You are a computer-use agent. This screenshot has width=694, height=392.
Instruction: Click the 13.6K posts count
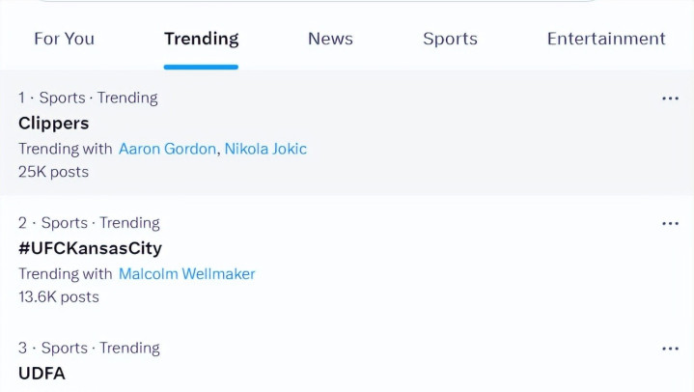tap(59, 296)
